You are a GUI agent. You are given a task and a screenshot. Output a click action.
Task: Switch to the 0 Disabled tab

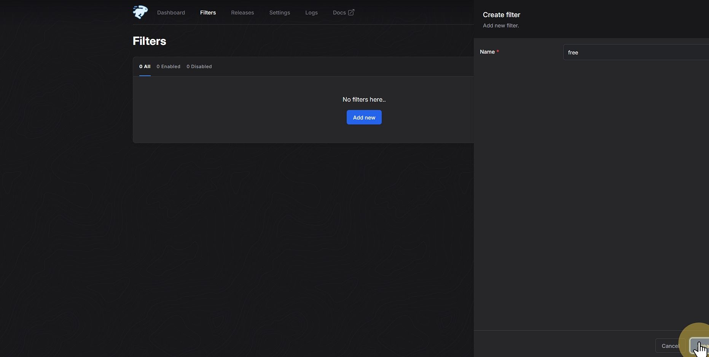point(199,67)
